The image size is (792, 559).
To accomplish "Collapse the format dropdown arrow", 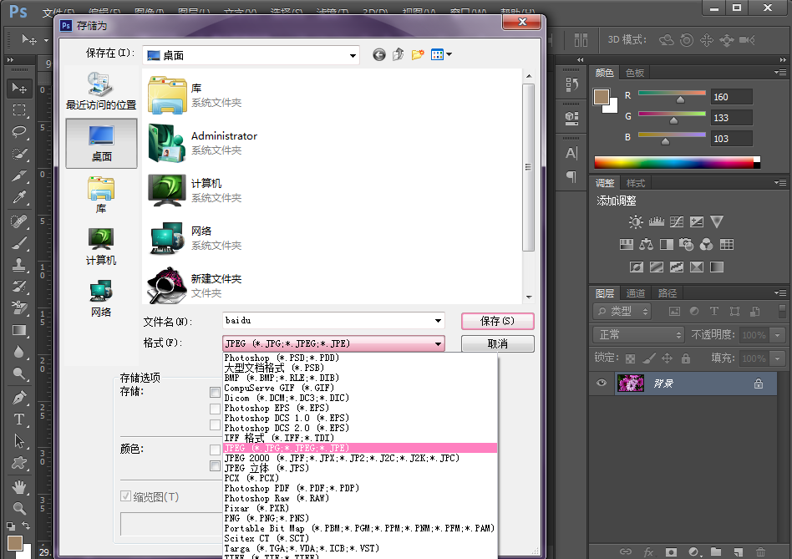I will click(x=438, y=344).
